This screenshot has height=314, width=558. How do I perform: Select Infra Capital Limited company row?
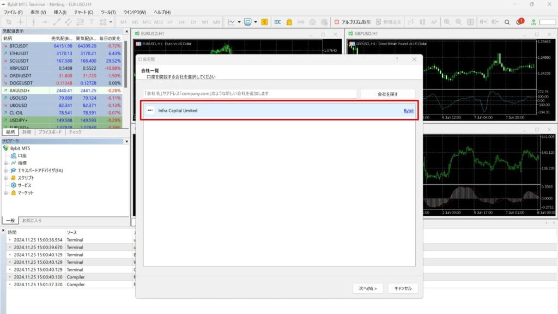pyautogui.click(x=279, y=111)
